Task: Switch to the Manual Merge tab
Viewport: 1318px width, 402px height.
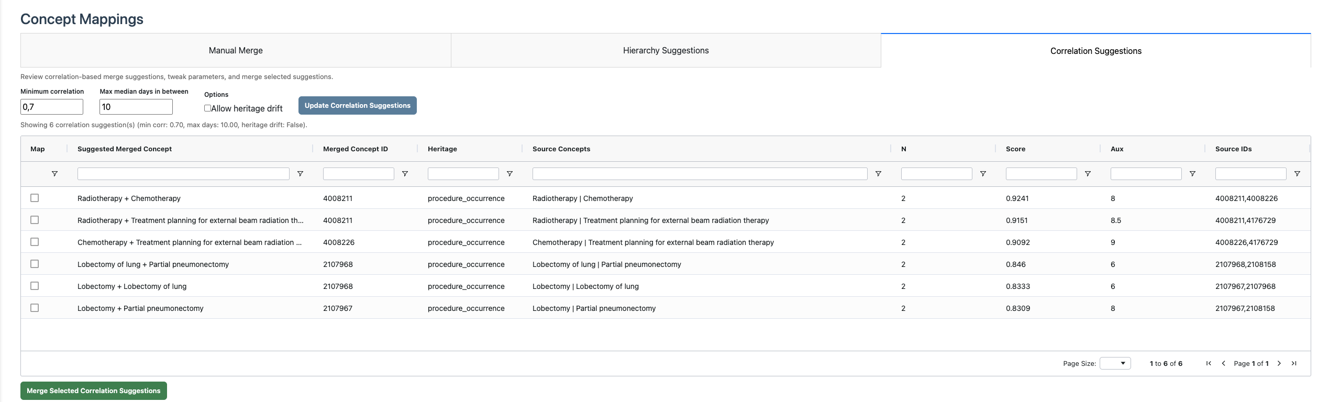Action: (x=236, y=51)
